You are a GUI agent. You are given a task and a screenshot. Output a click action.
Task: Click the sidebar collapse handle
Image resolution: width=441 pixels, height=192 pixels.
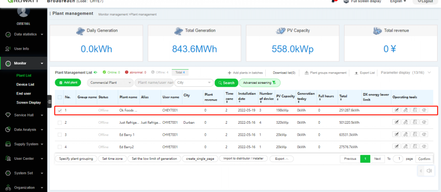point(50,101)
